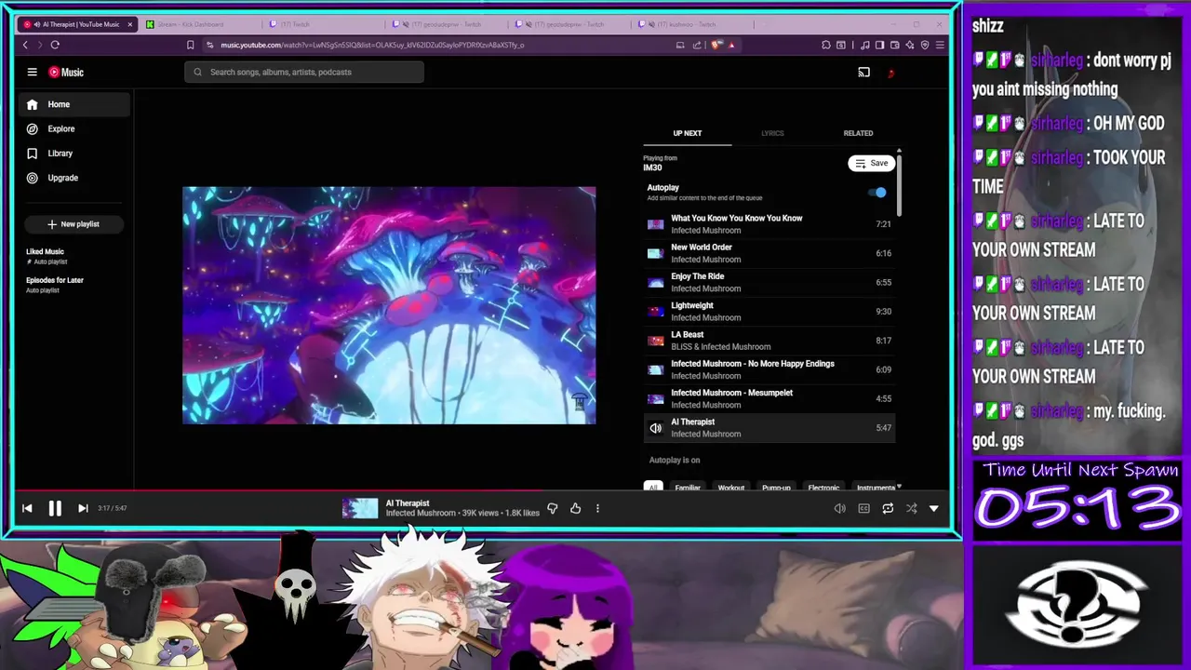This screenshot has width=1191, height=670.
Task: Switch to the LYRICS tab
Action: click(772, 133)
